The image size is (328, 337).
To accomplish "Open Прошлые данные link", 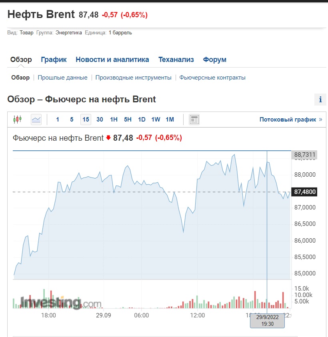I will 62,78.
